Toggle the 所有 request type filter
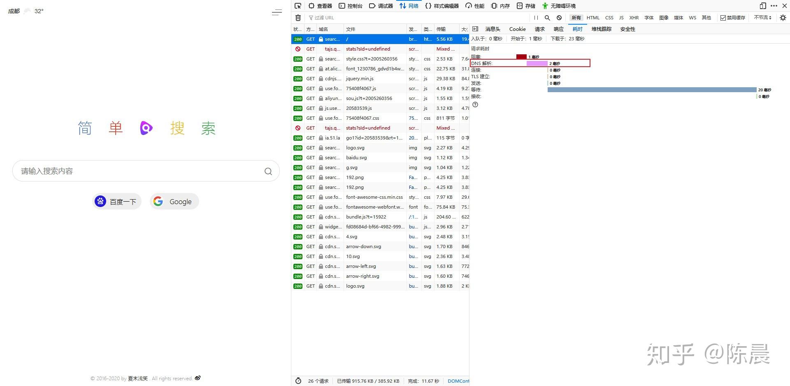790x386 pixels. point(576,18)
